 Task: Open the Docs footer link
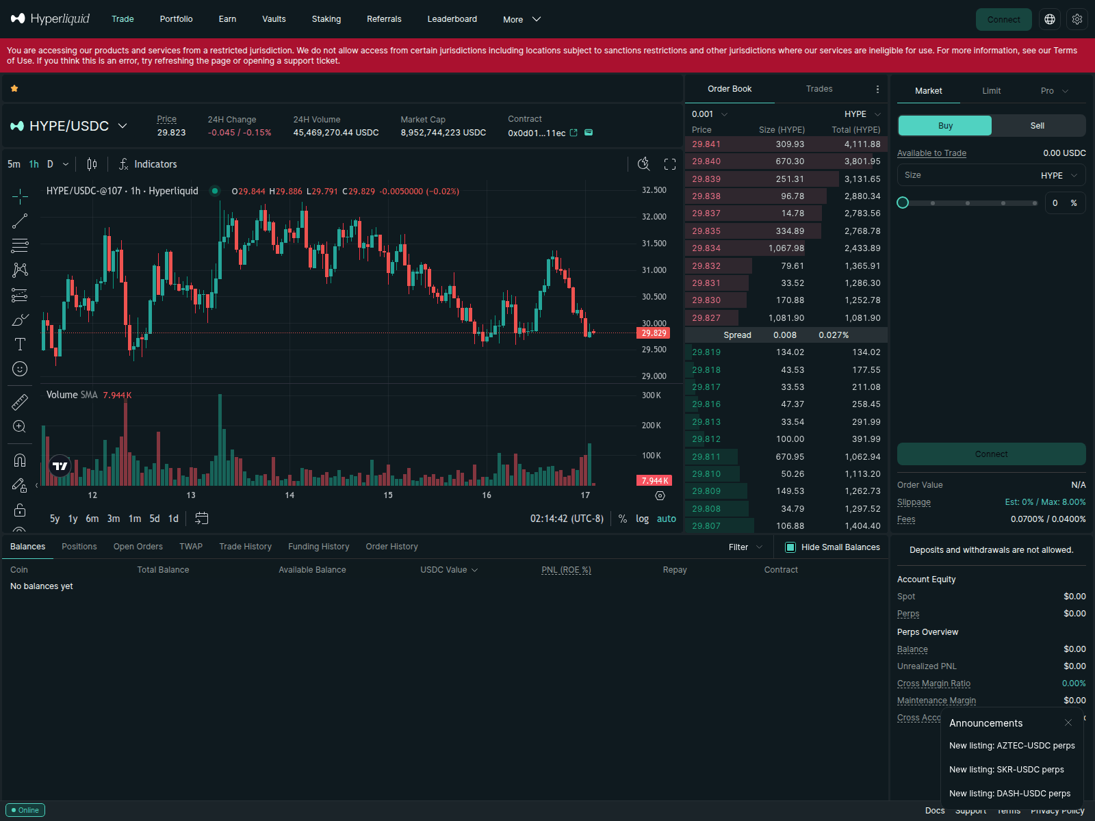[x=935, y=810]
